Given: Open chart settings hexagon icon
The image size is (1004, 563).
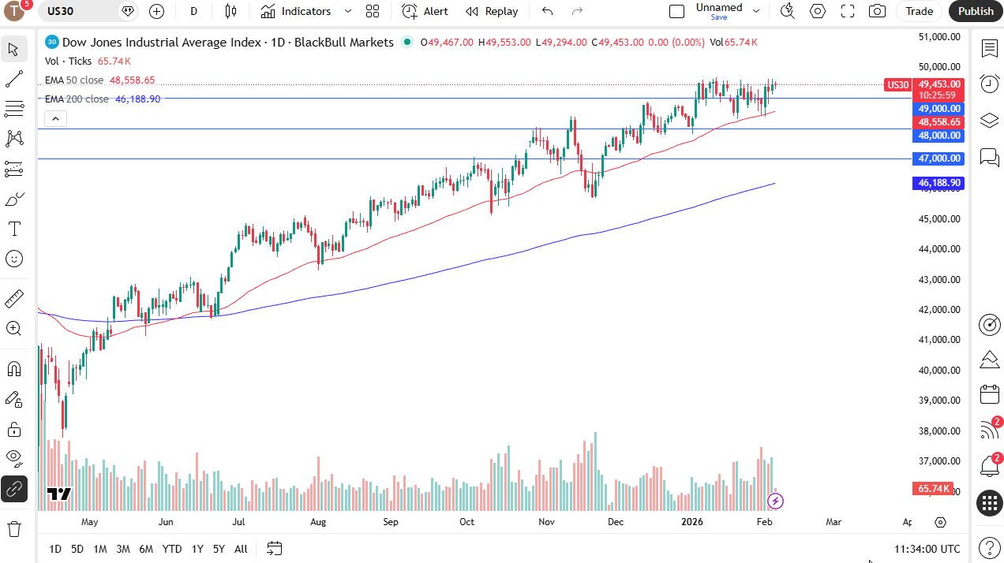Looking at the screenshot, I should click(x=818, y=11).
